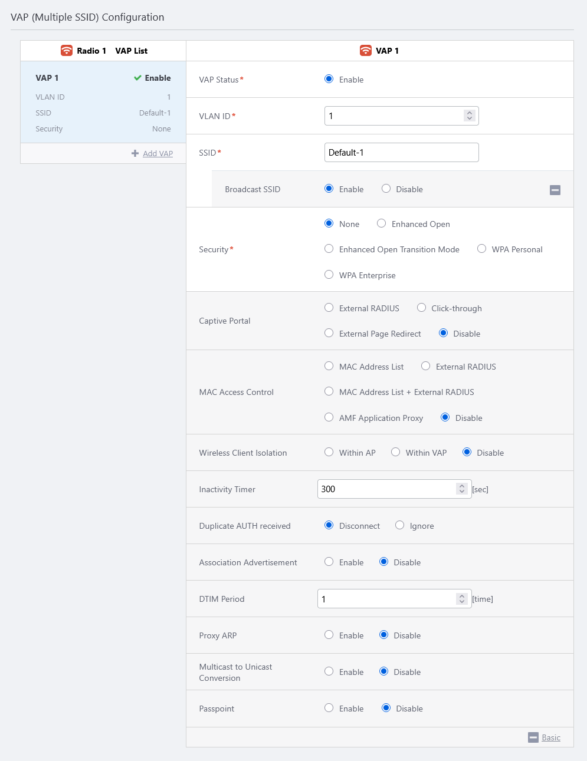Viewport: 587px width, 761px height.
Task: Disable Broadcast SSID
Action: pyautogui.click(x=386, y=189)
